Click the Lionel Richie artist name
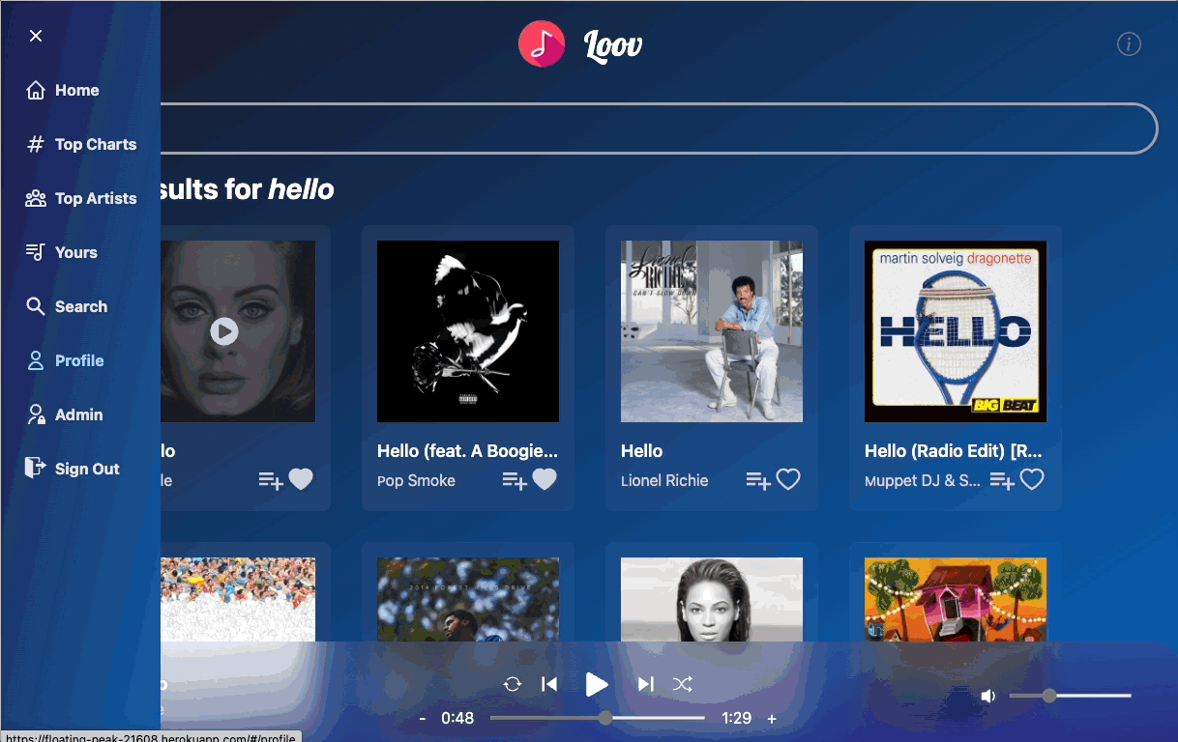This screenshot has width=1178, height=742. coord(664,480)
